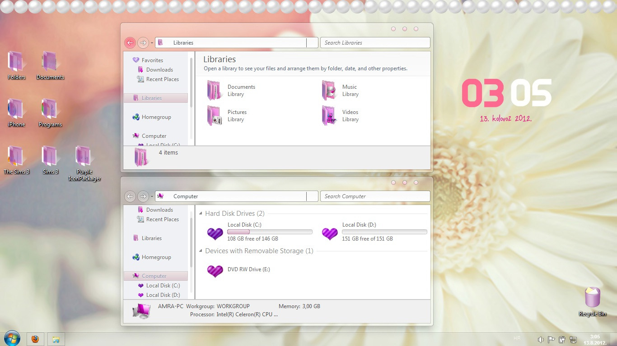
Task: Click the 03 05 desktop clock gadget
Action: (x=506, y=93)
